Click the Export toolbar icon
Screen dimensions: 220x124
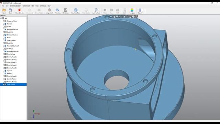(x=140, y=10)
